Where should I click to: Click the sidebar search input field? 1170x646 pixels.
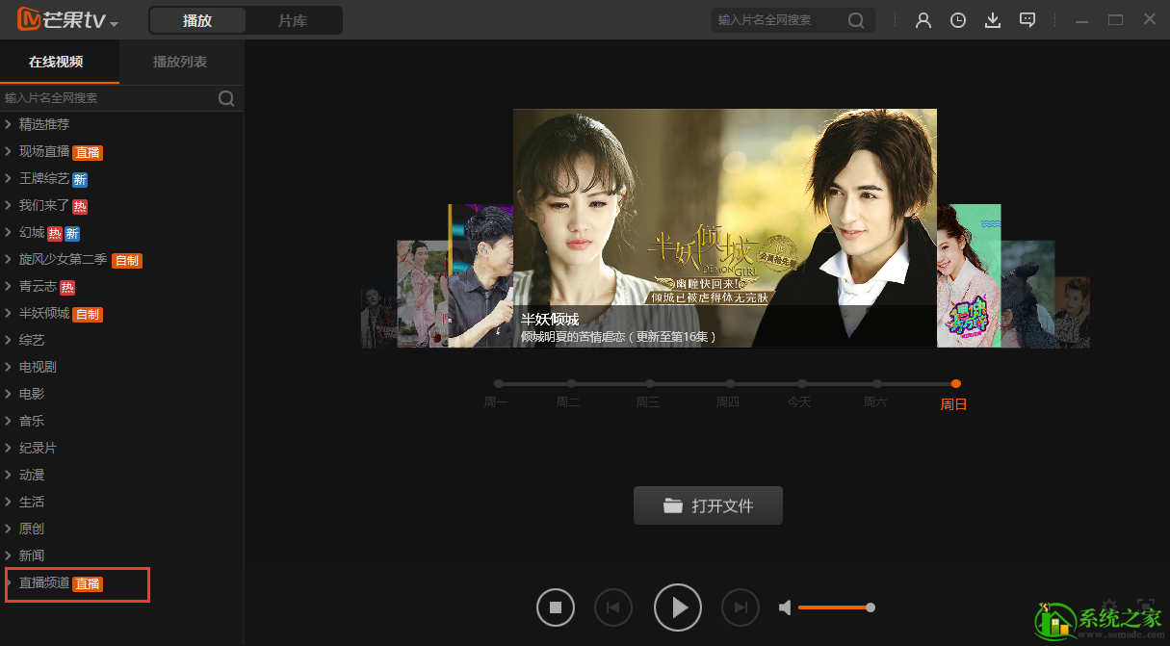coord(108,98)
